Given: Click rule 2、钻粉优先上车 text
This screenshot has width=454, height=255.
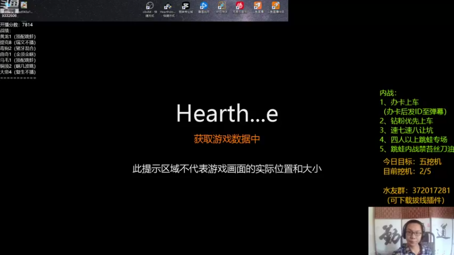Looking at the screenshot, I should (406, 121).
